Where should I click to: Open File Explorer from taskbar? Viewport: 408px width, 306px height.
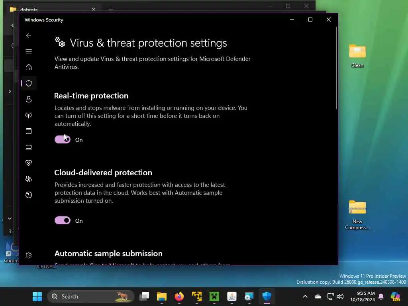[x=162, y=296]
